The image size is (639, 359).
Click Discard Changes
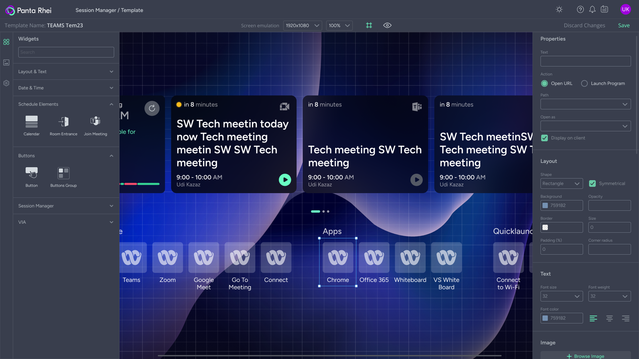pyautogui.click(x=584, y=25)
